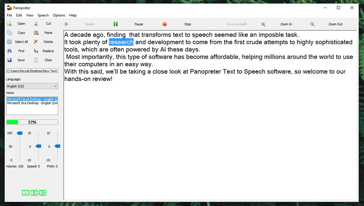Click the Open button label
364x206 pixels.
tap(21, 23)
